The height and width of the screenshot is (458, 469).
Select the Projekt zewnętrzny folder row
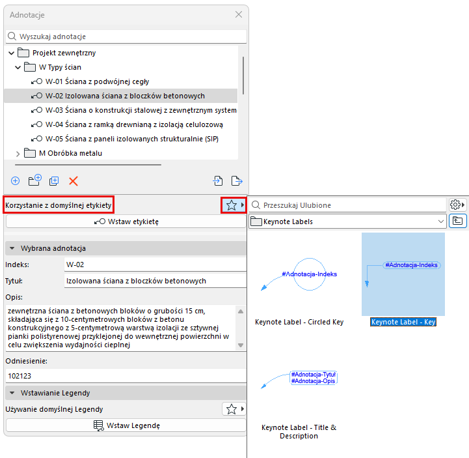pos(120,53)
